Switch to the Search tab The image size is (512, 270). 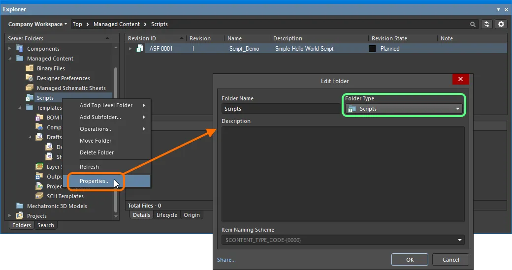click(46, 225)
